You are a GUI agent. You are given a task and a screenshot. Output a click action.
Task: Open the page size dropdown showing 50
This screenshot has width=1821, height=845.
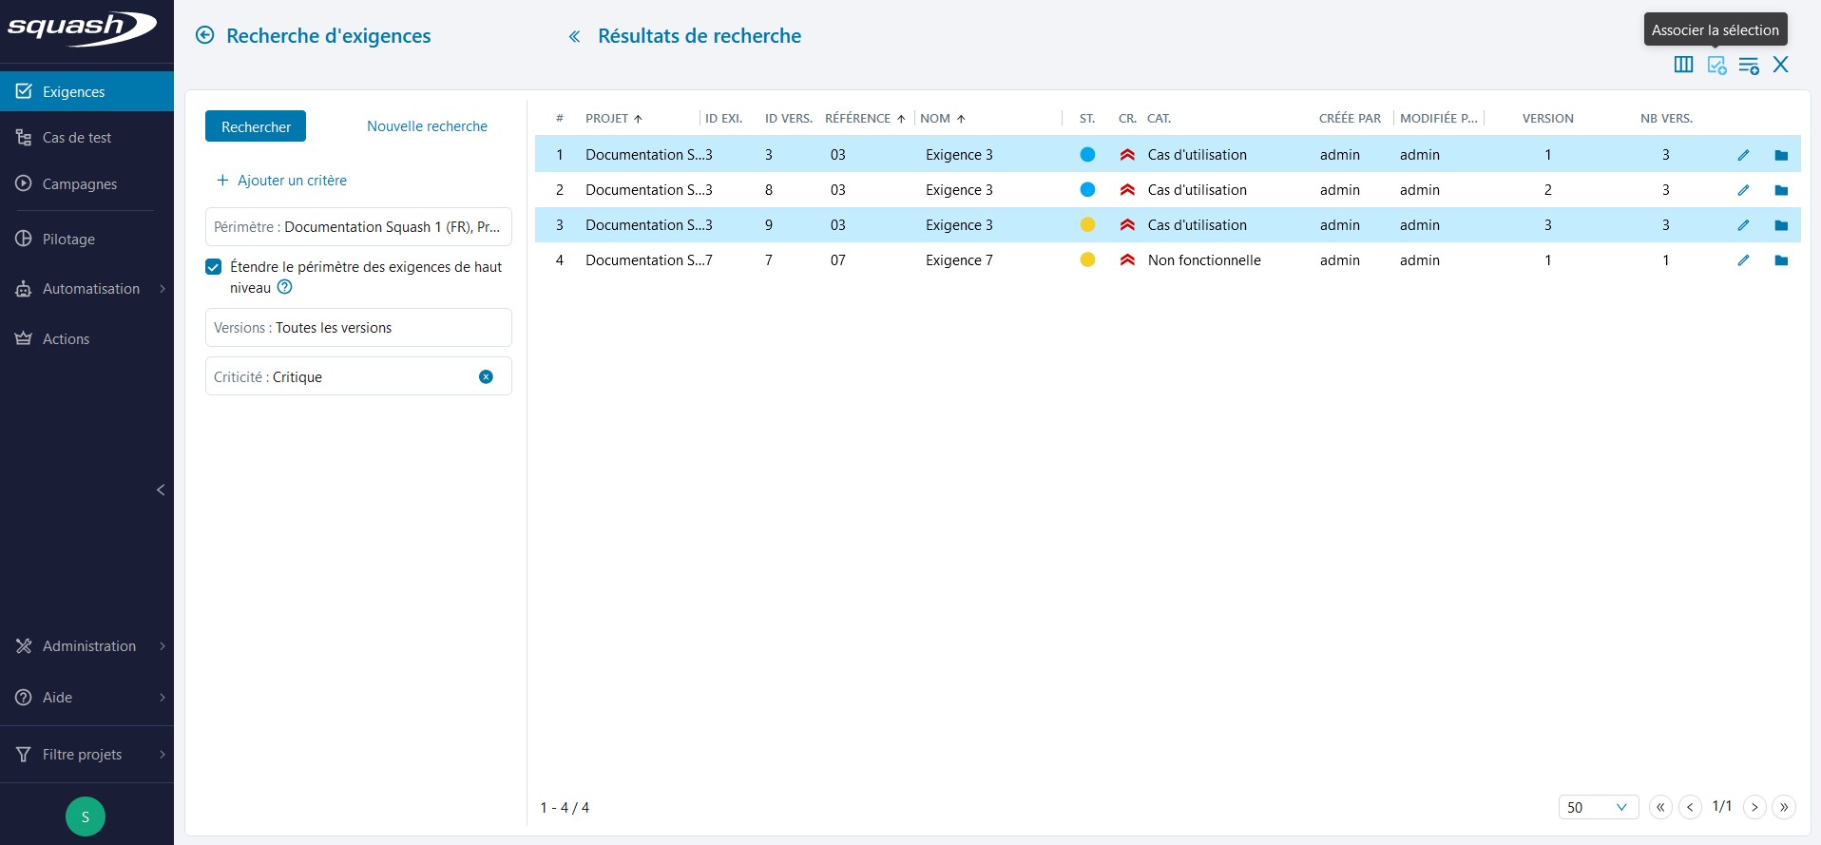[1598, 807]
